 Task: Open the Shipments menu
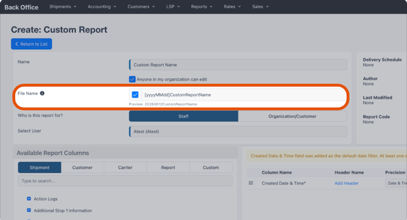pos(63,7)
